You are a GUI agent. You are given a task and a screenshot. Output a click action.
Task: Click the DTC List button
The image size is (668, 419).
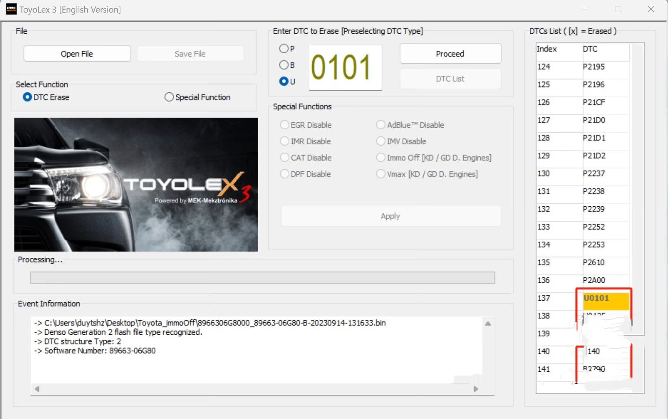450,79
